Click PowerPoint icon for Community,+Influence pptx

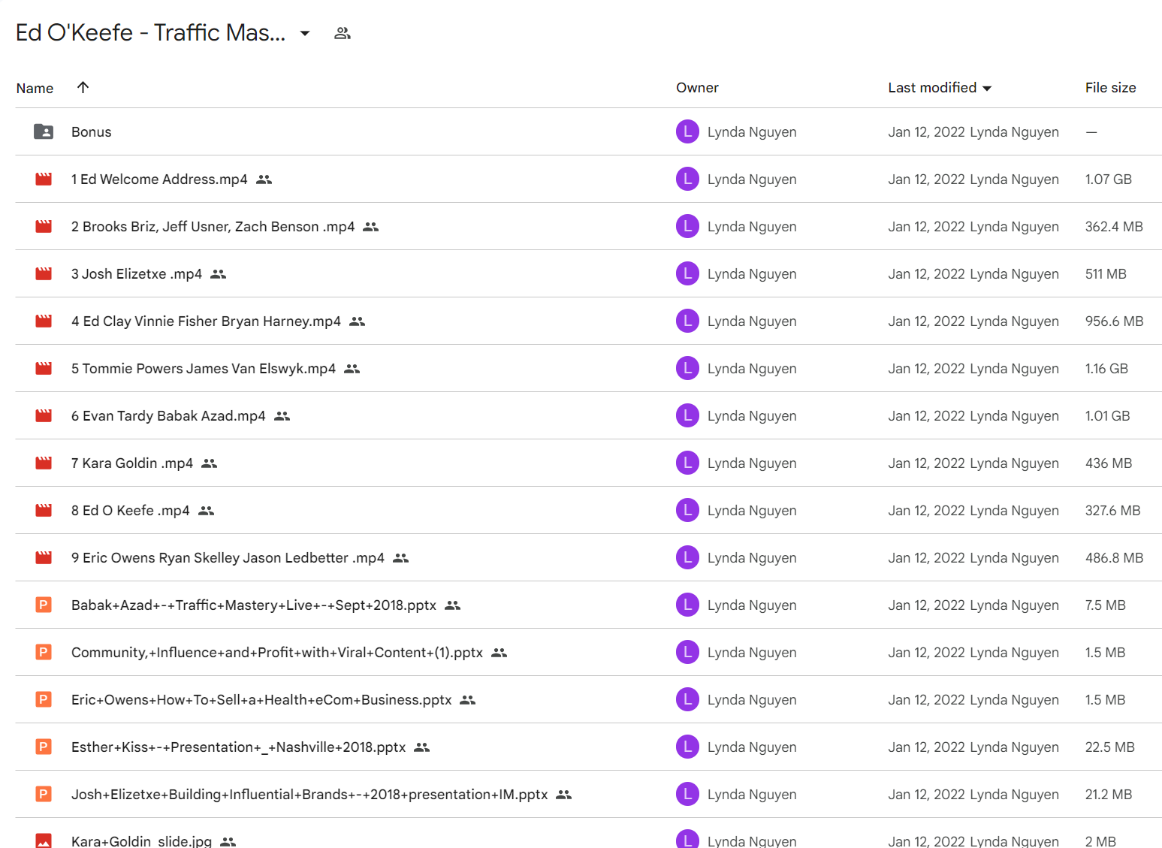pyautogui.click(x=44, y=652)
